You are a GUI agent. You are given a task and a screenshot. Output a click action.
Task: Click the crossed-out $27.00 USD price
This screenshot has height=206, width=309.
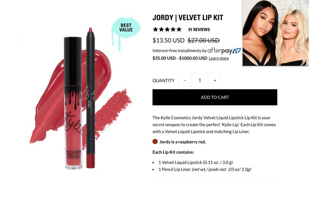204,41
